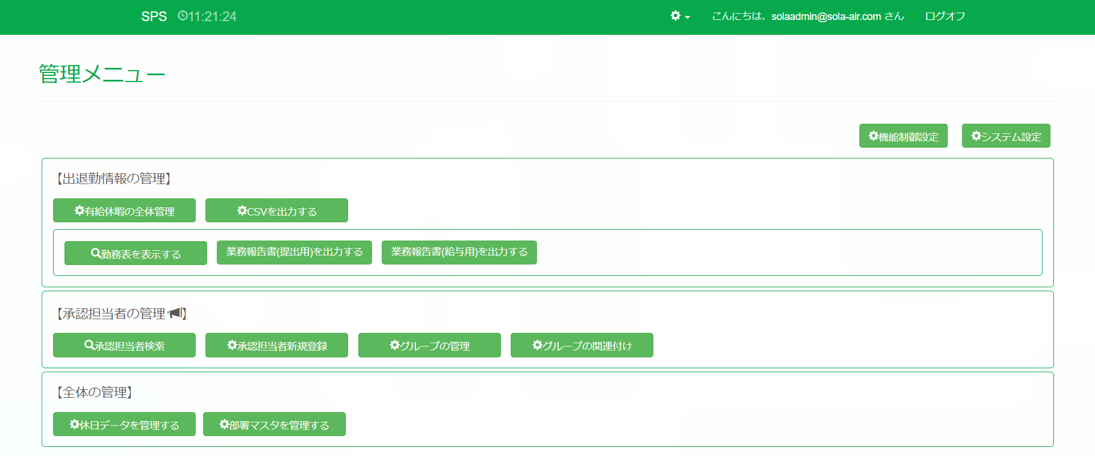1095x456 pixels.
Task: Click gear icon on CSVを出力する button
Action: tap(242, 210)
